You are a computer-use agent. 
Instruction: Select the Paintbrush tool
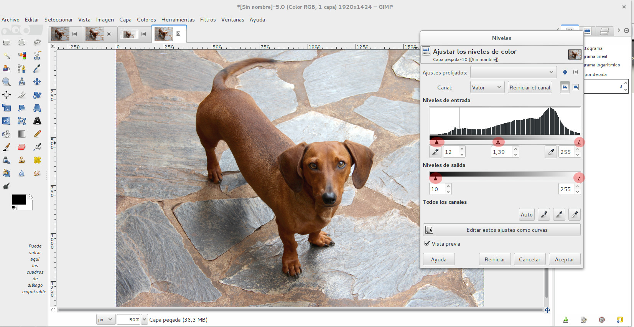click(7, 147)
